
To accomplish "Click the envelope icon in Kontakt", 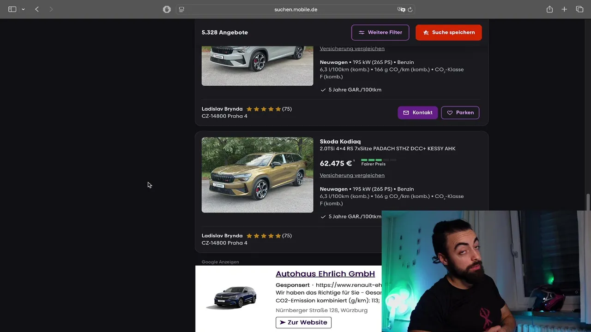I will click(x=406, y=113).
